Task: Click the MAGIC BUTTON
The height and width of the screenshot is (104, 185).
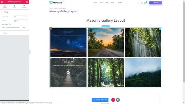Action: (x=100, y=100)
